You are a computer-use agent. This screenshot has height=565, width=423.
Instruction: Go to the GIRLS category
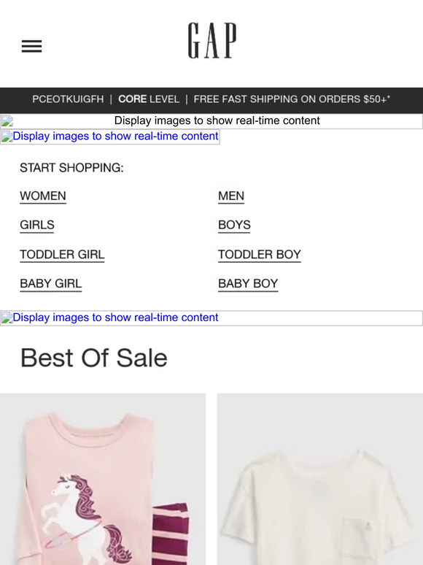click(37, 226)
